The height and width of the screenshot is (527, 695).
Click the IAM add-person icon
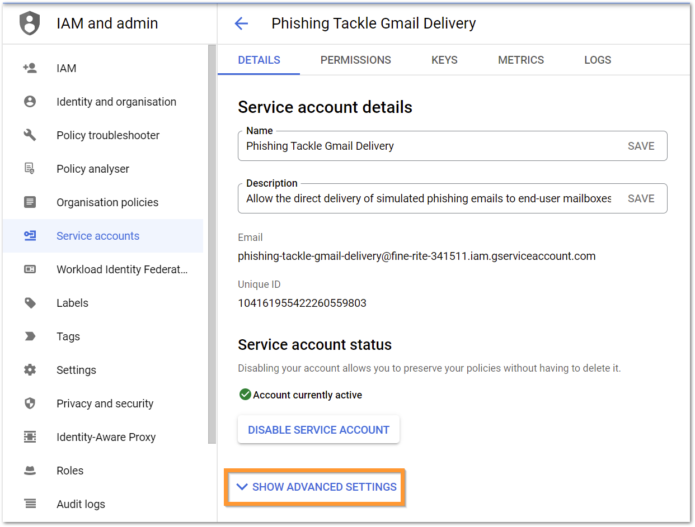tap(30, 68)
